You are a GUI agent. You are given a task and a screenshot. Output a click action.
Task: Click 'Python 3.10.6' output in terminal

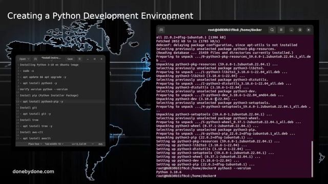[x=169, y=172]
